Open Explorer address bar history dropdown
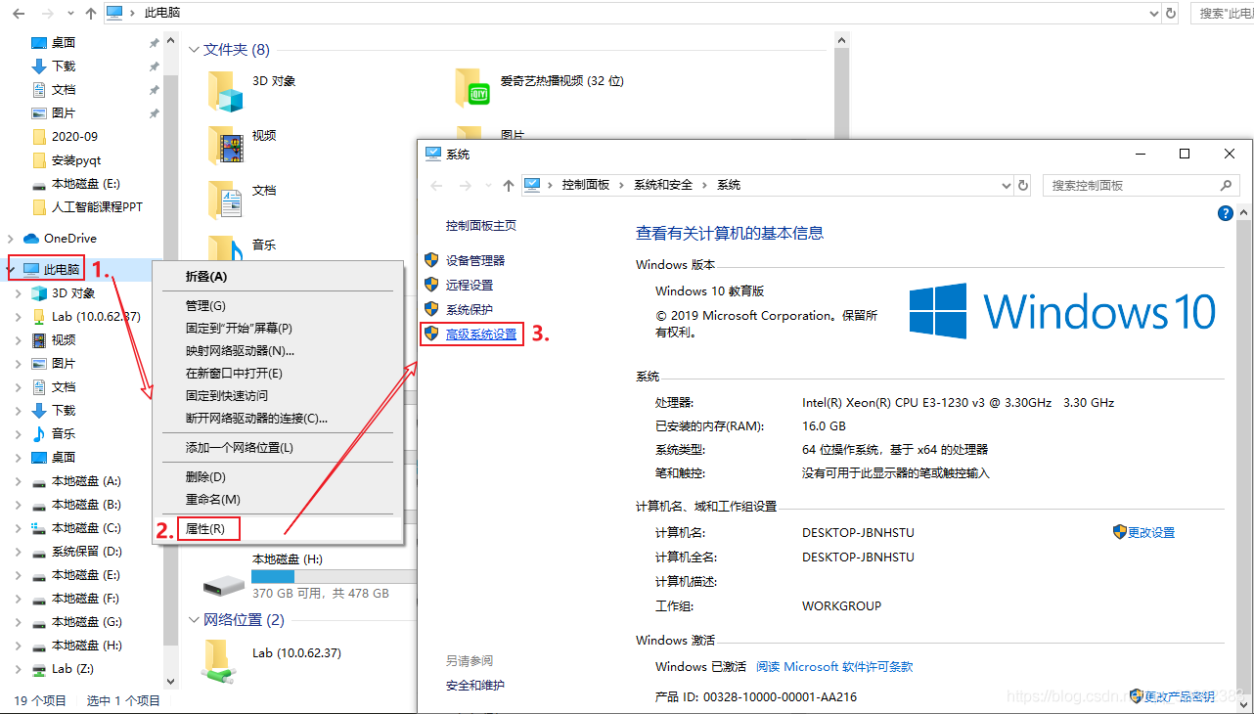This screenshot has width=1254, height=714. click(1154, 13)
